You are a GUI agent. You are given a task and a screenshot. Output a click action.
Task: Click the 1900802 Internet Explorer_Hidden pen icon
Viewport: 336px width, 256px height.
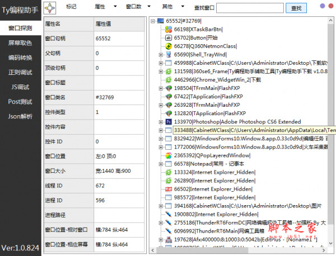[169, 214]
